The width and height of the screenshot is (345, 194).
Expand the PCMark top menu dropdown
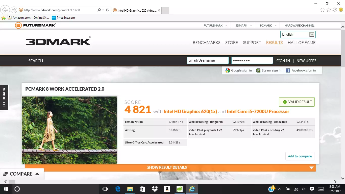[x=276, y=26]
